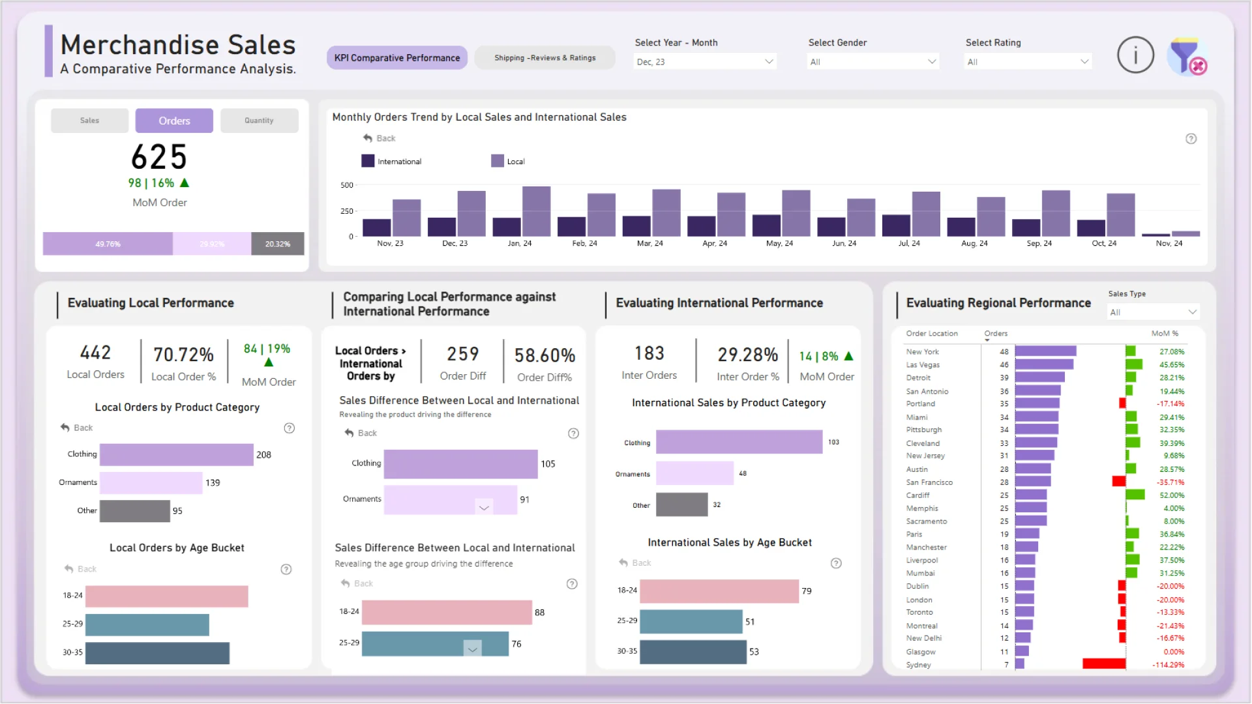Select Local Ornaments bar with value 139
1252x704 pixels.
pos(151,482)
